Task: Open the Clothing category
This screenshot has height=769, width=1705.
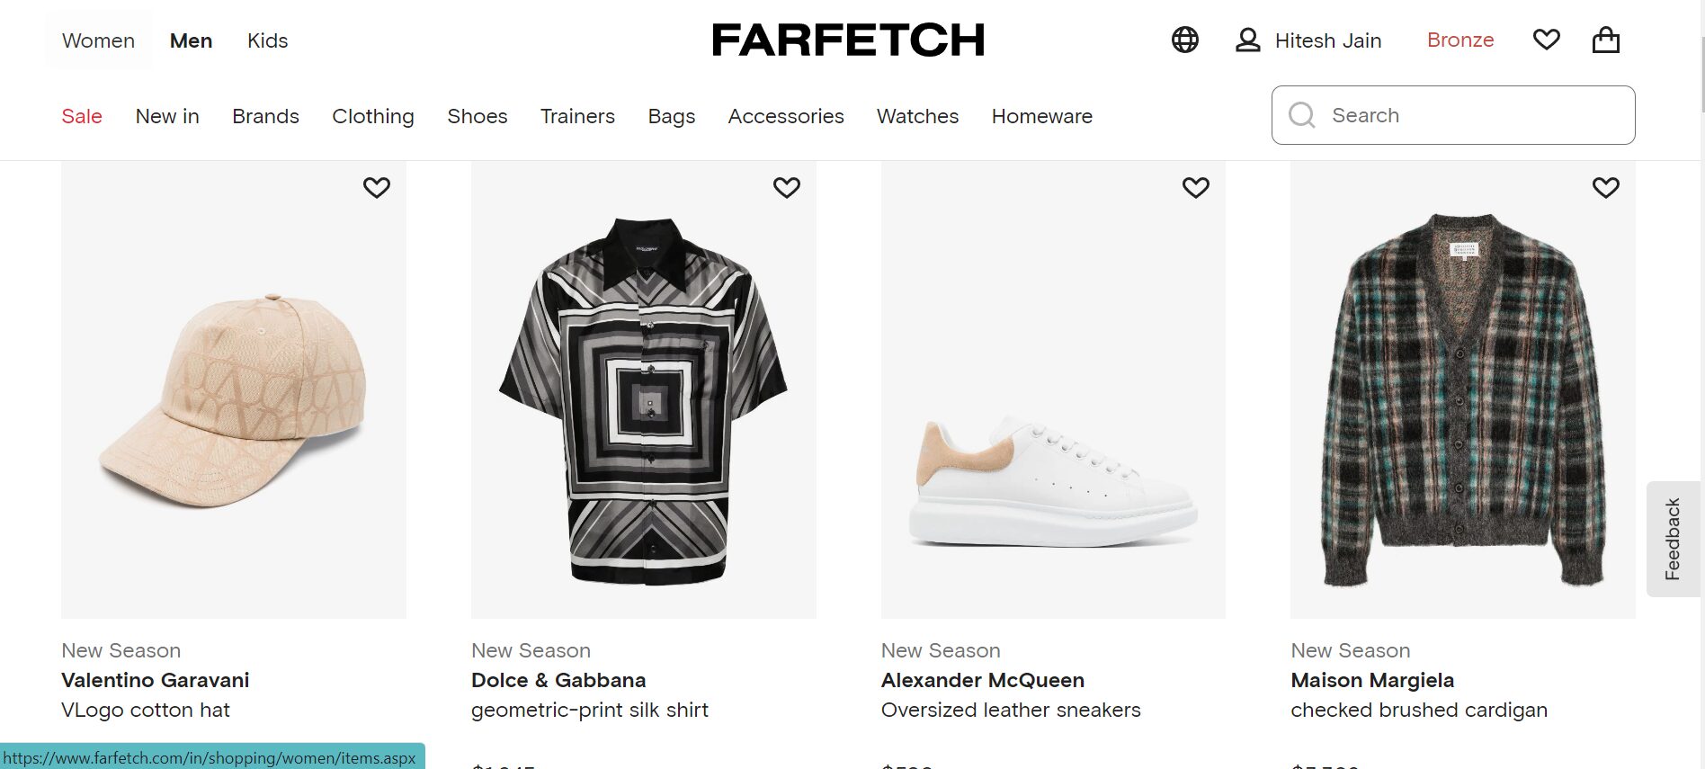Action: tap(373, 116)
